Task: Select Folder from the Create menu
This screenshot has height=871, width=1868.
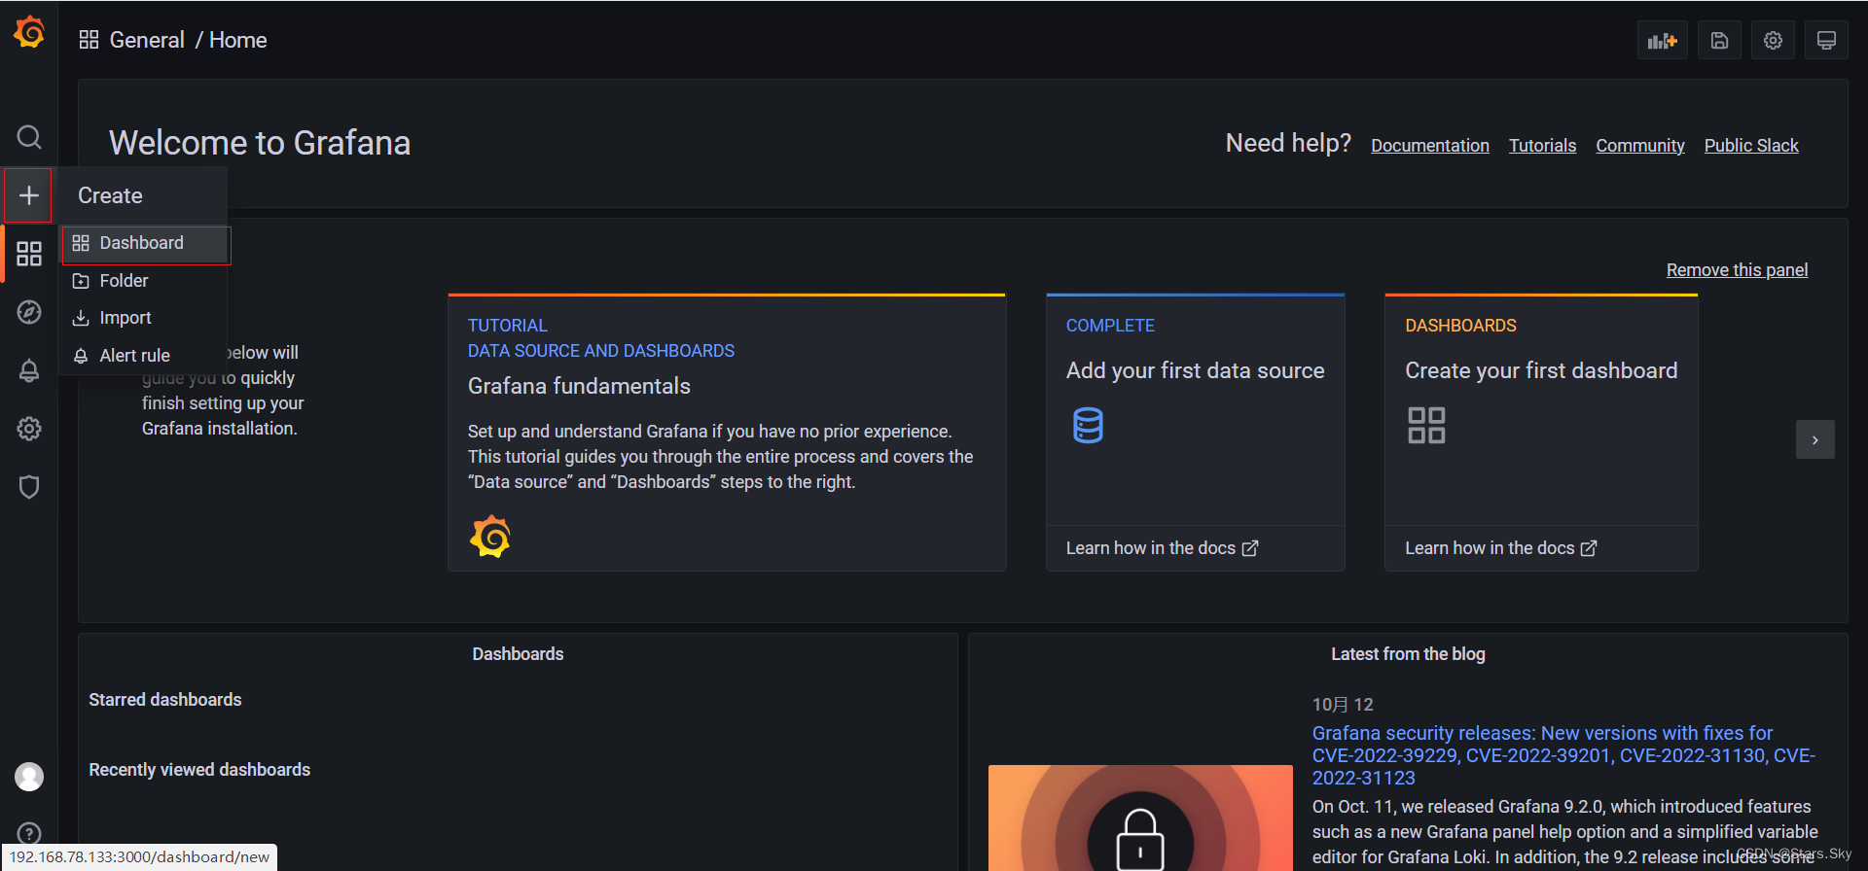Action: (x=143, y=281)
